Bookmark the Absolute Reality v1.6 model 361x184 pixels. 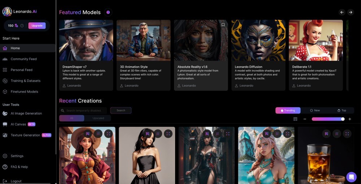pos(223,25)
